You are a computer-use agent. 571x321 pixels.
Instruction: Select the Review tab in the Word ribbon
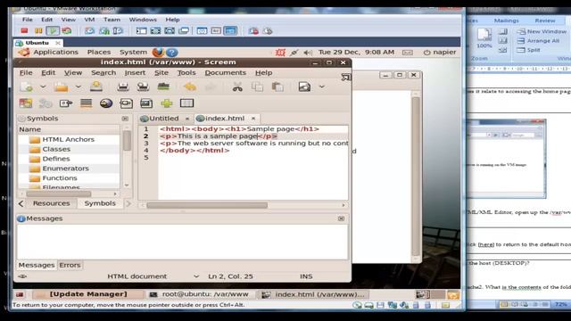(x=545, y=21)
